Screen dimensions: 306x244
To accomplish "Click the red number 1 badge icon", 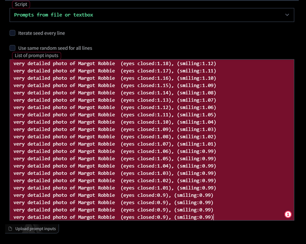I will pos(288,214).
